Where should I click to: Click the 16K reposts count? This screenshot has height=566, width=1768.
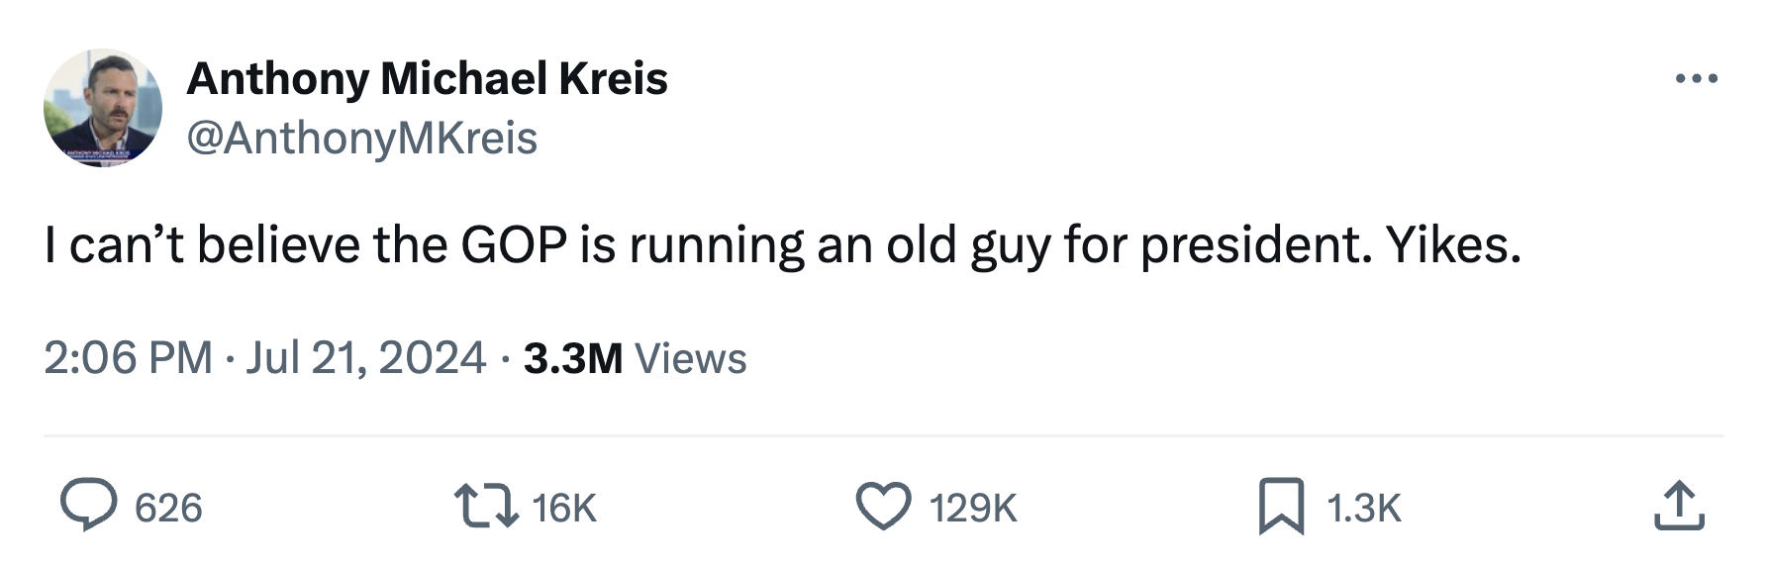click(x=564, y=509)
